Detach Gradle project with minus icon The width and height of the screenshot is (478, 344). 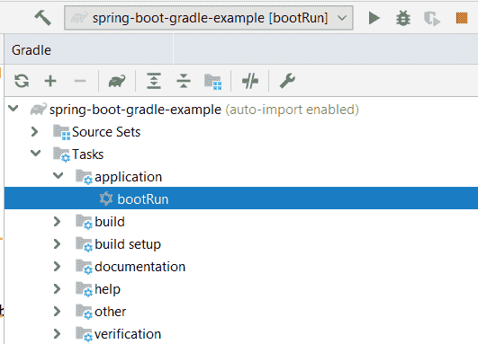[x=80, y=81]
